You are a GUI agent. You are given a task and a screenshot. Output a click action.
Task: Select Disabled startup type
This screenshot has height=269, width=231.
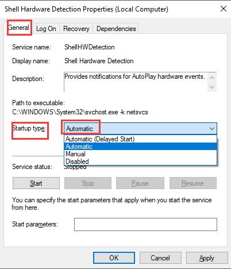(x=140, y=161)
